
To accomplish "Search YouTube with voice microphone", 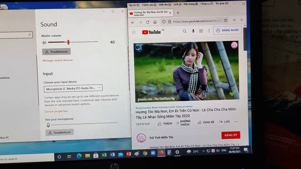I will (x=193, y=31).
